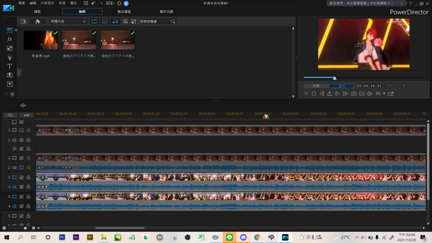Open the PiP Objects Room in sidebar
Viewport: 432px width, 243px height.
(10, 48)
